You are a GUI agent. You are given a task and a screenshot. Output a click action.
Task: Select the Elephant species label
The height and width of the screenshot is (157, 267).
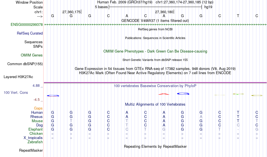point(36,129)
